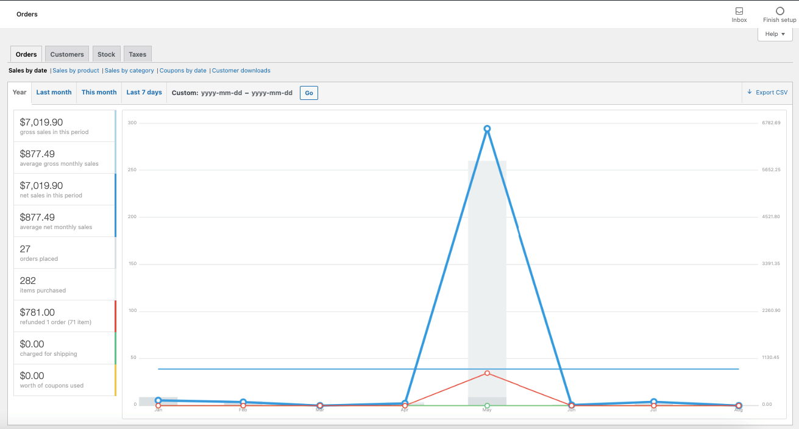
Task: Click the May peak data point
Action: coord(487,129)
